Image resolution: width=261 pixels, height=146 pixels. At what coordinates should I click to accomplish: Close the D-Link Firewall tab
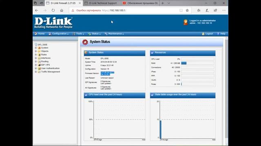[x=80, y=3]
